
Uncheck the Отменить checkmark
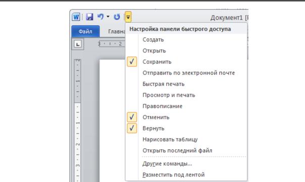pyautogui.click(x=132, y=117)
